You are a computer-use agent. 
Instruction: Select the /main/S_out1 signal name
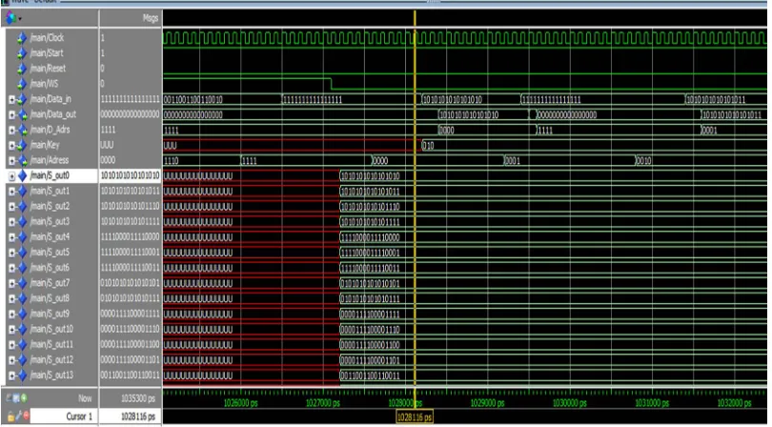(x=50, y=191)
